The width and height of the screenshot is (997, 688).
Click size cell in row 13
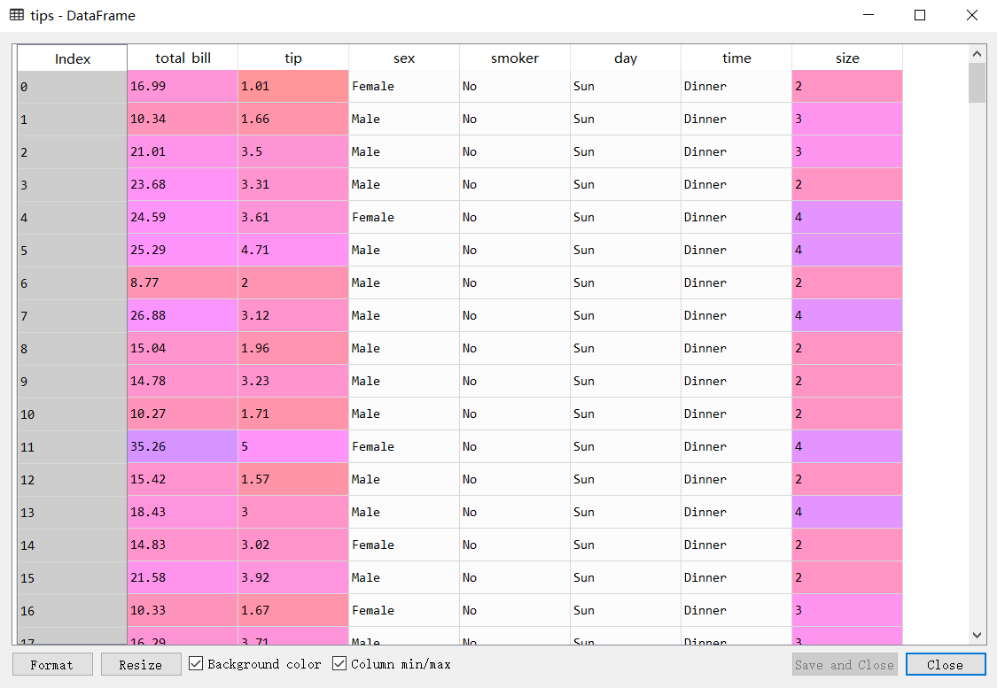click(847, 512)
